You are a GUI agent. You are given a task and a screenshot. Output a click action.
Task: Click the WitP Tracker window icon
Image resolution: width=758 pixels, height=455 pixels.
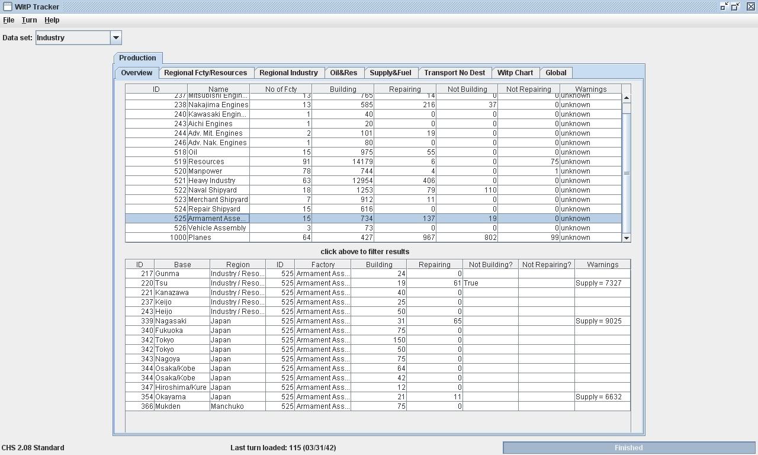7,7
